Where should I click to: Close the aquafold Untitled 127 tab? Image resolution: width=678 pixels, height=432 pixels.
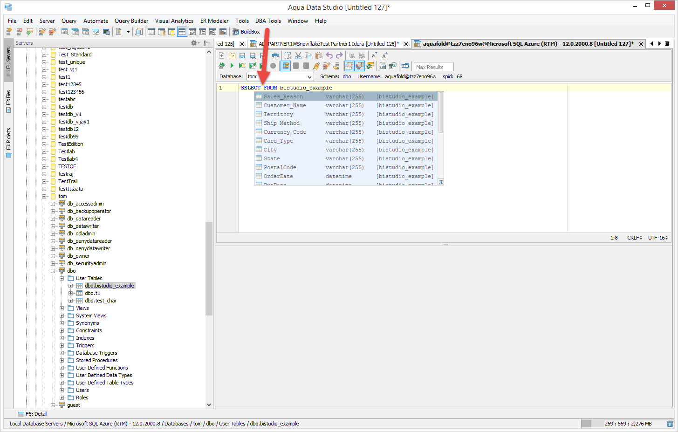(641, 44)
